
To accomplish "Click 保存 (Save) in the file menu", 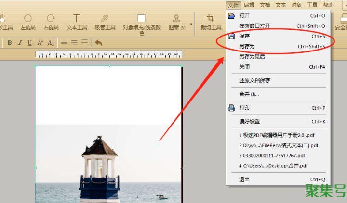I will (244, 36).
